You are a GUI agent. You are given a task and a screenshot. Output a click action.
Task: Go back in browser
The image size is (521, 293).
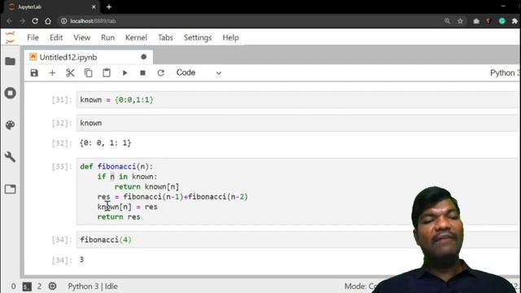click(x=9, y=21)
